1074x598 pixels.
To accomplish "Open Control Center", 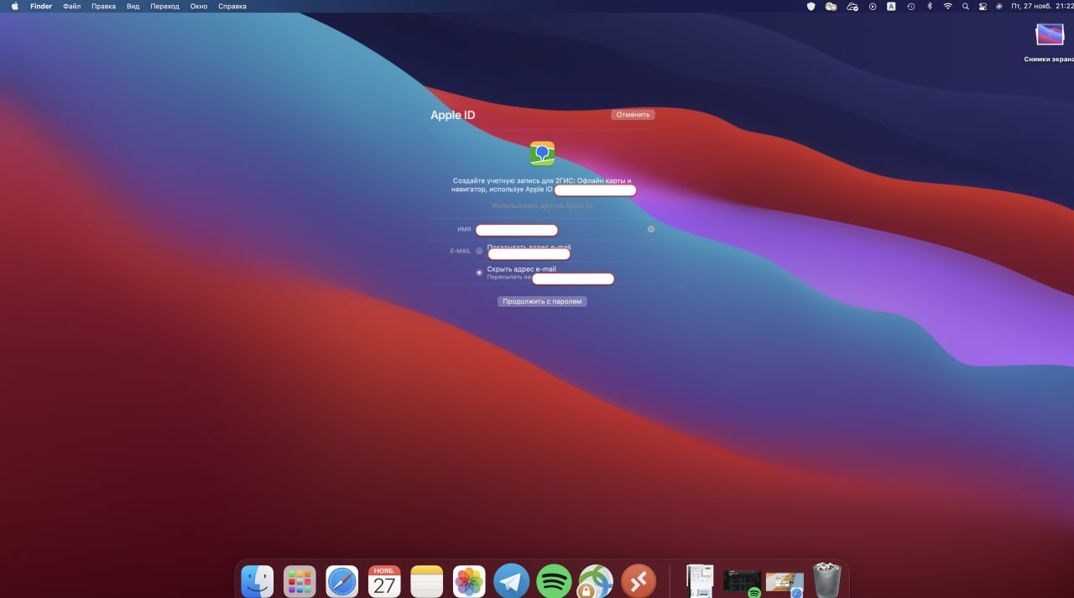I will (983, 6).
